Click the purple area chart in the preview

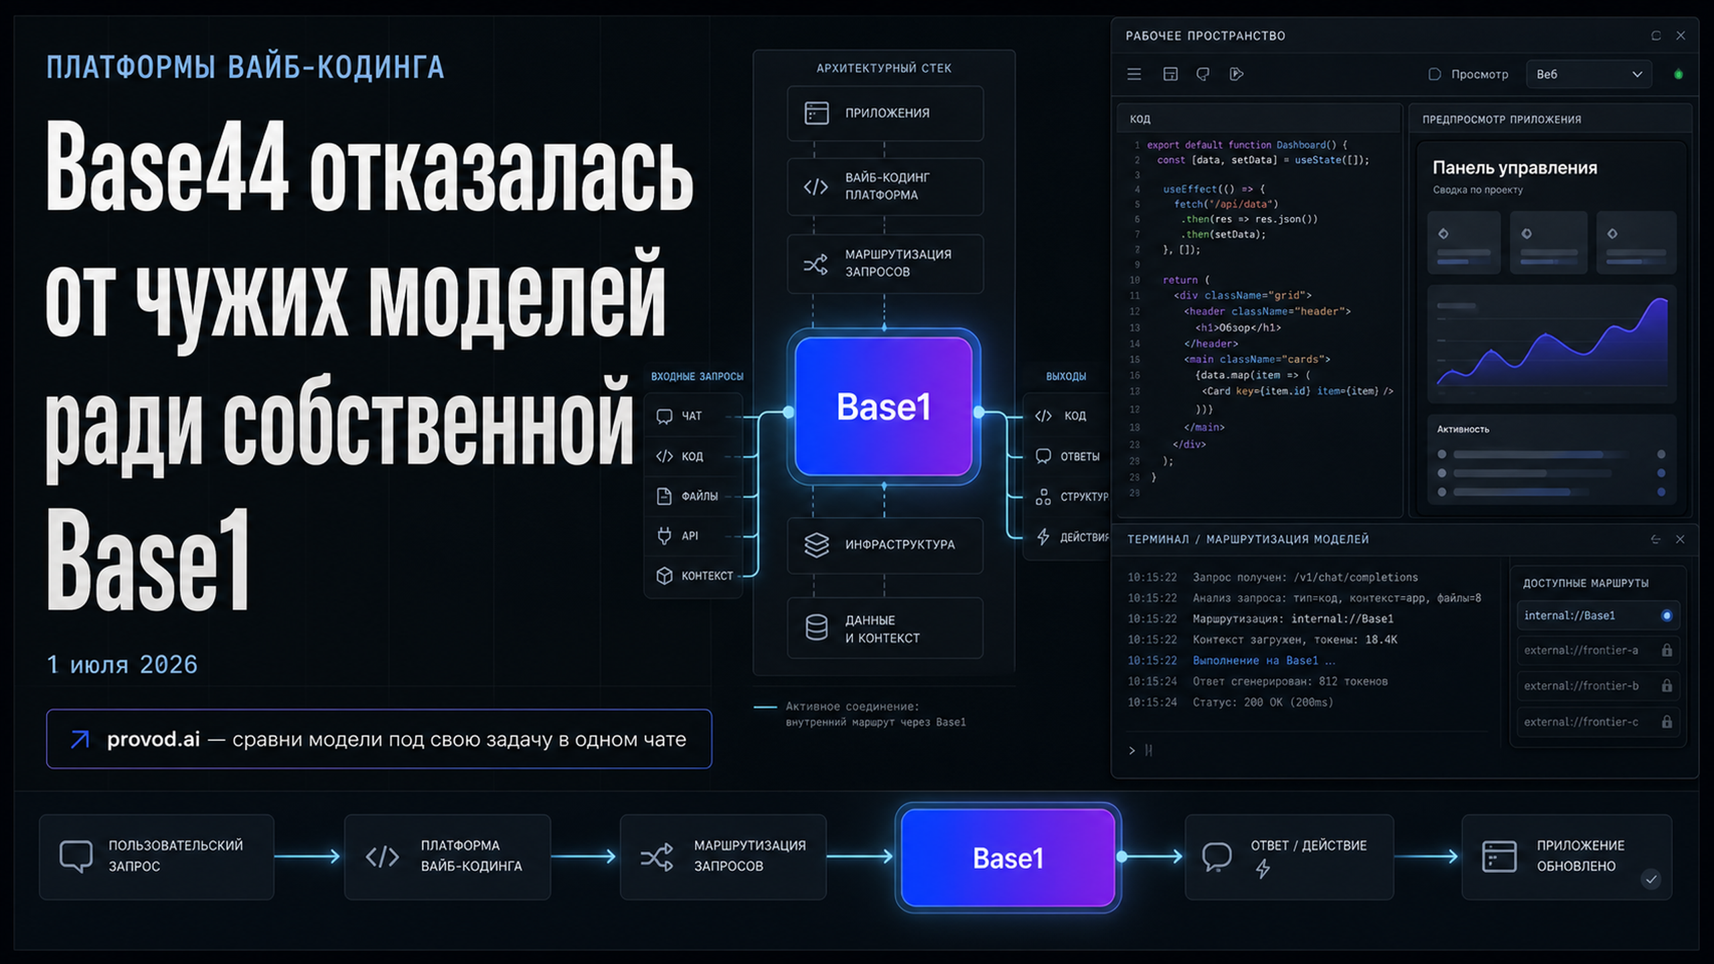click(1552, 344)
